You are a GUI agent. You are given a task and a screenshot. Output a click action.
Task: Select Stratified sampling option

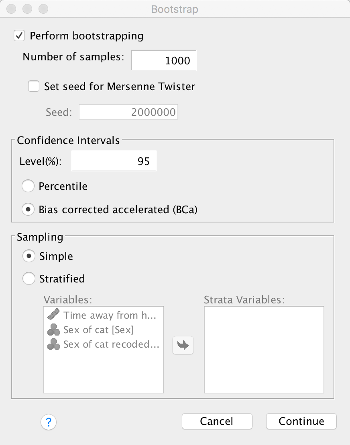[28, 278]
